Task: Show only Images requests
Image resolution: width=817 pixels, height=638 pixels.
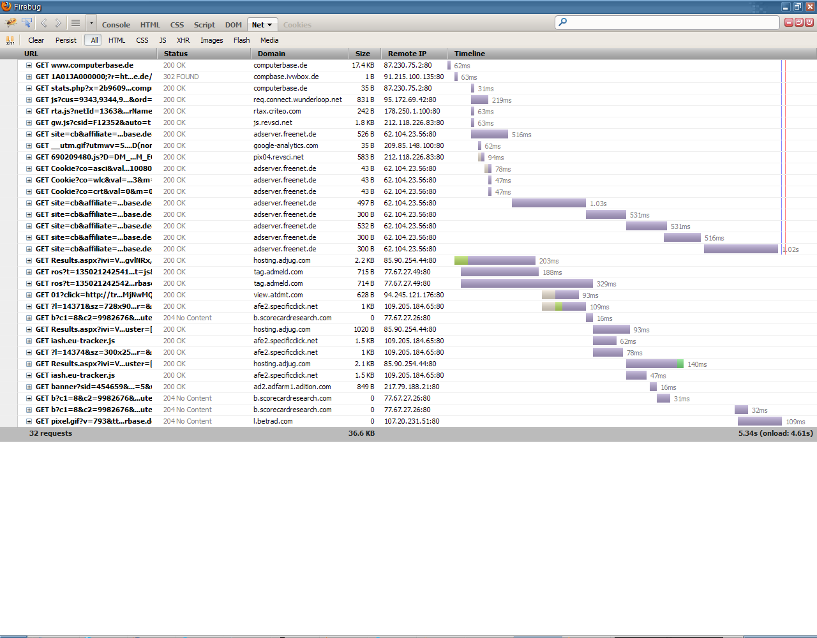Action: 212,40
